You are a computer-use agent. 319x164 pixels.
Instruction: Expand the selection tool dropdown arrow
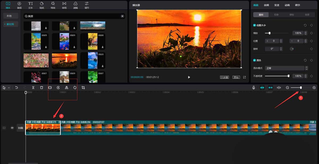pos(9,88)
